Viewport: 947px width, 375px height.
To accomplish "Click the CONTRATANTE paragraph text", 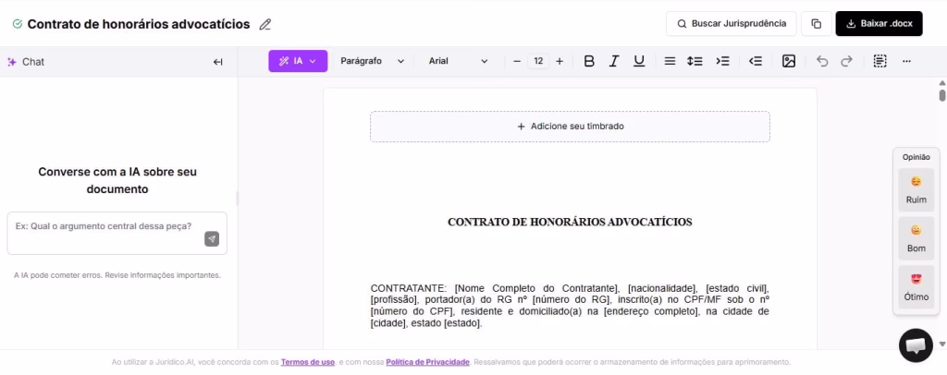I will click(x=570, y=306).
